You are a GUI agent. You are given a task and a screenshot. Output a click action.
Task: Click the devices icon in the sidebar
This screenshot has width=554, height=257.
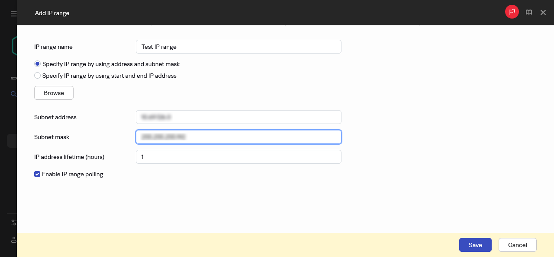tap(13, 78)
